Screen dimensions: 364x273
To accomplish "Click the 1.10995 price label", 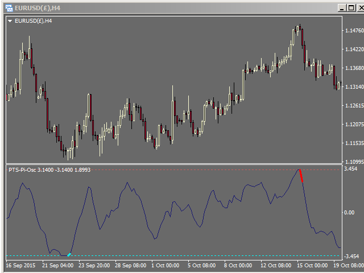I will pos(354,162).
